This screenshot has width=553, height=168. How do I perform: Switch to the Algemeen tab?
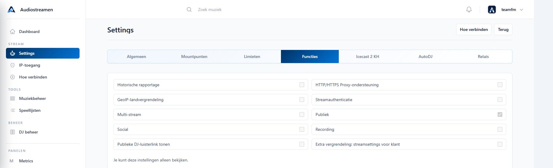pyautogui.click(x=136, y=56)
